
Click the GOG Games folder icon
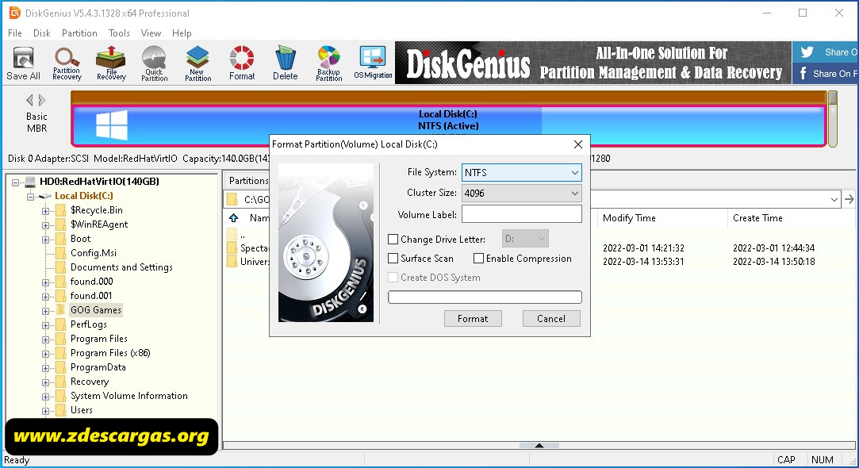pyautogui.click(x=61, y=309)
